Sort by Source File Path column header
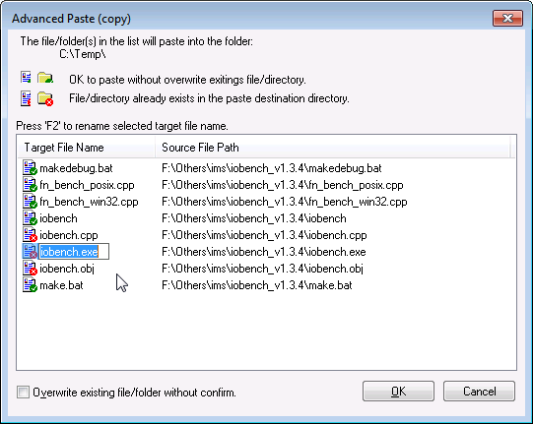The image size is (533, 424). (332, 148)
